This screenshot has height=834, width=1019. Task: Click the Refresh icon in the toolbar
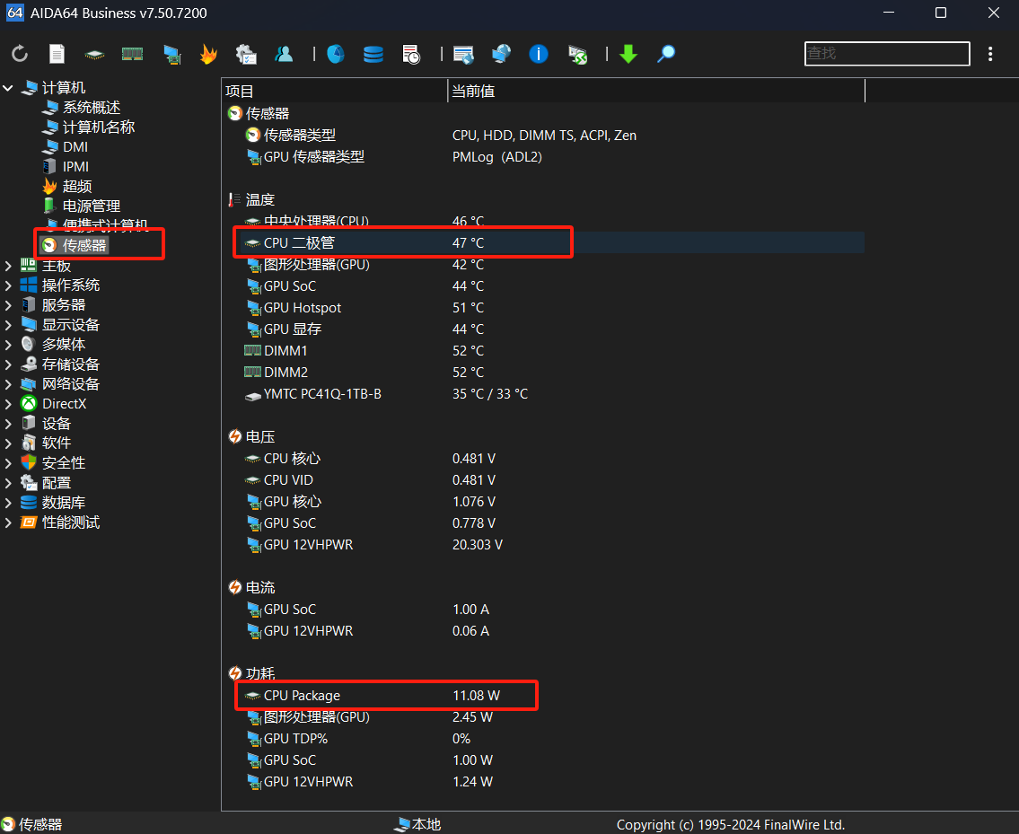coord(20,54)
